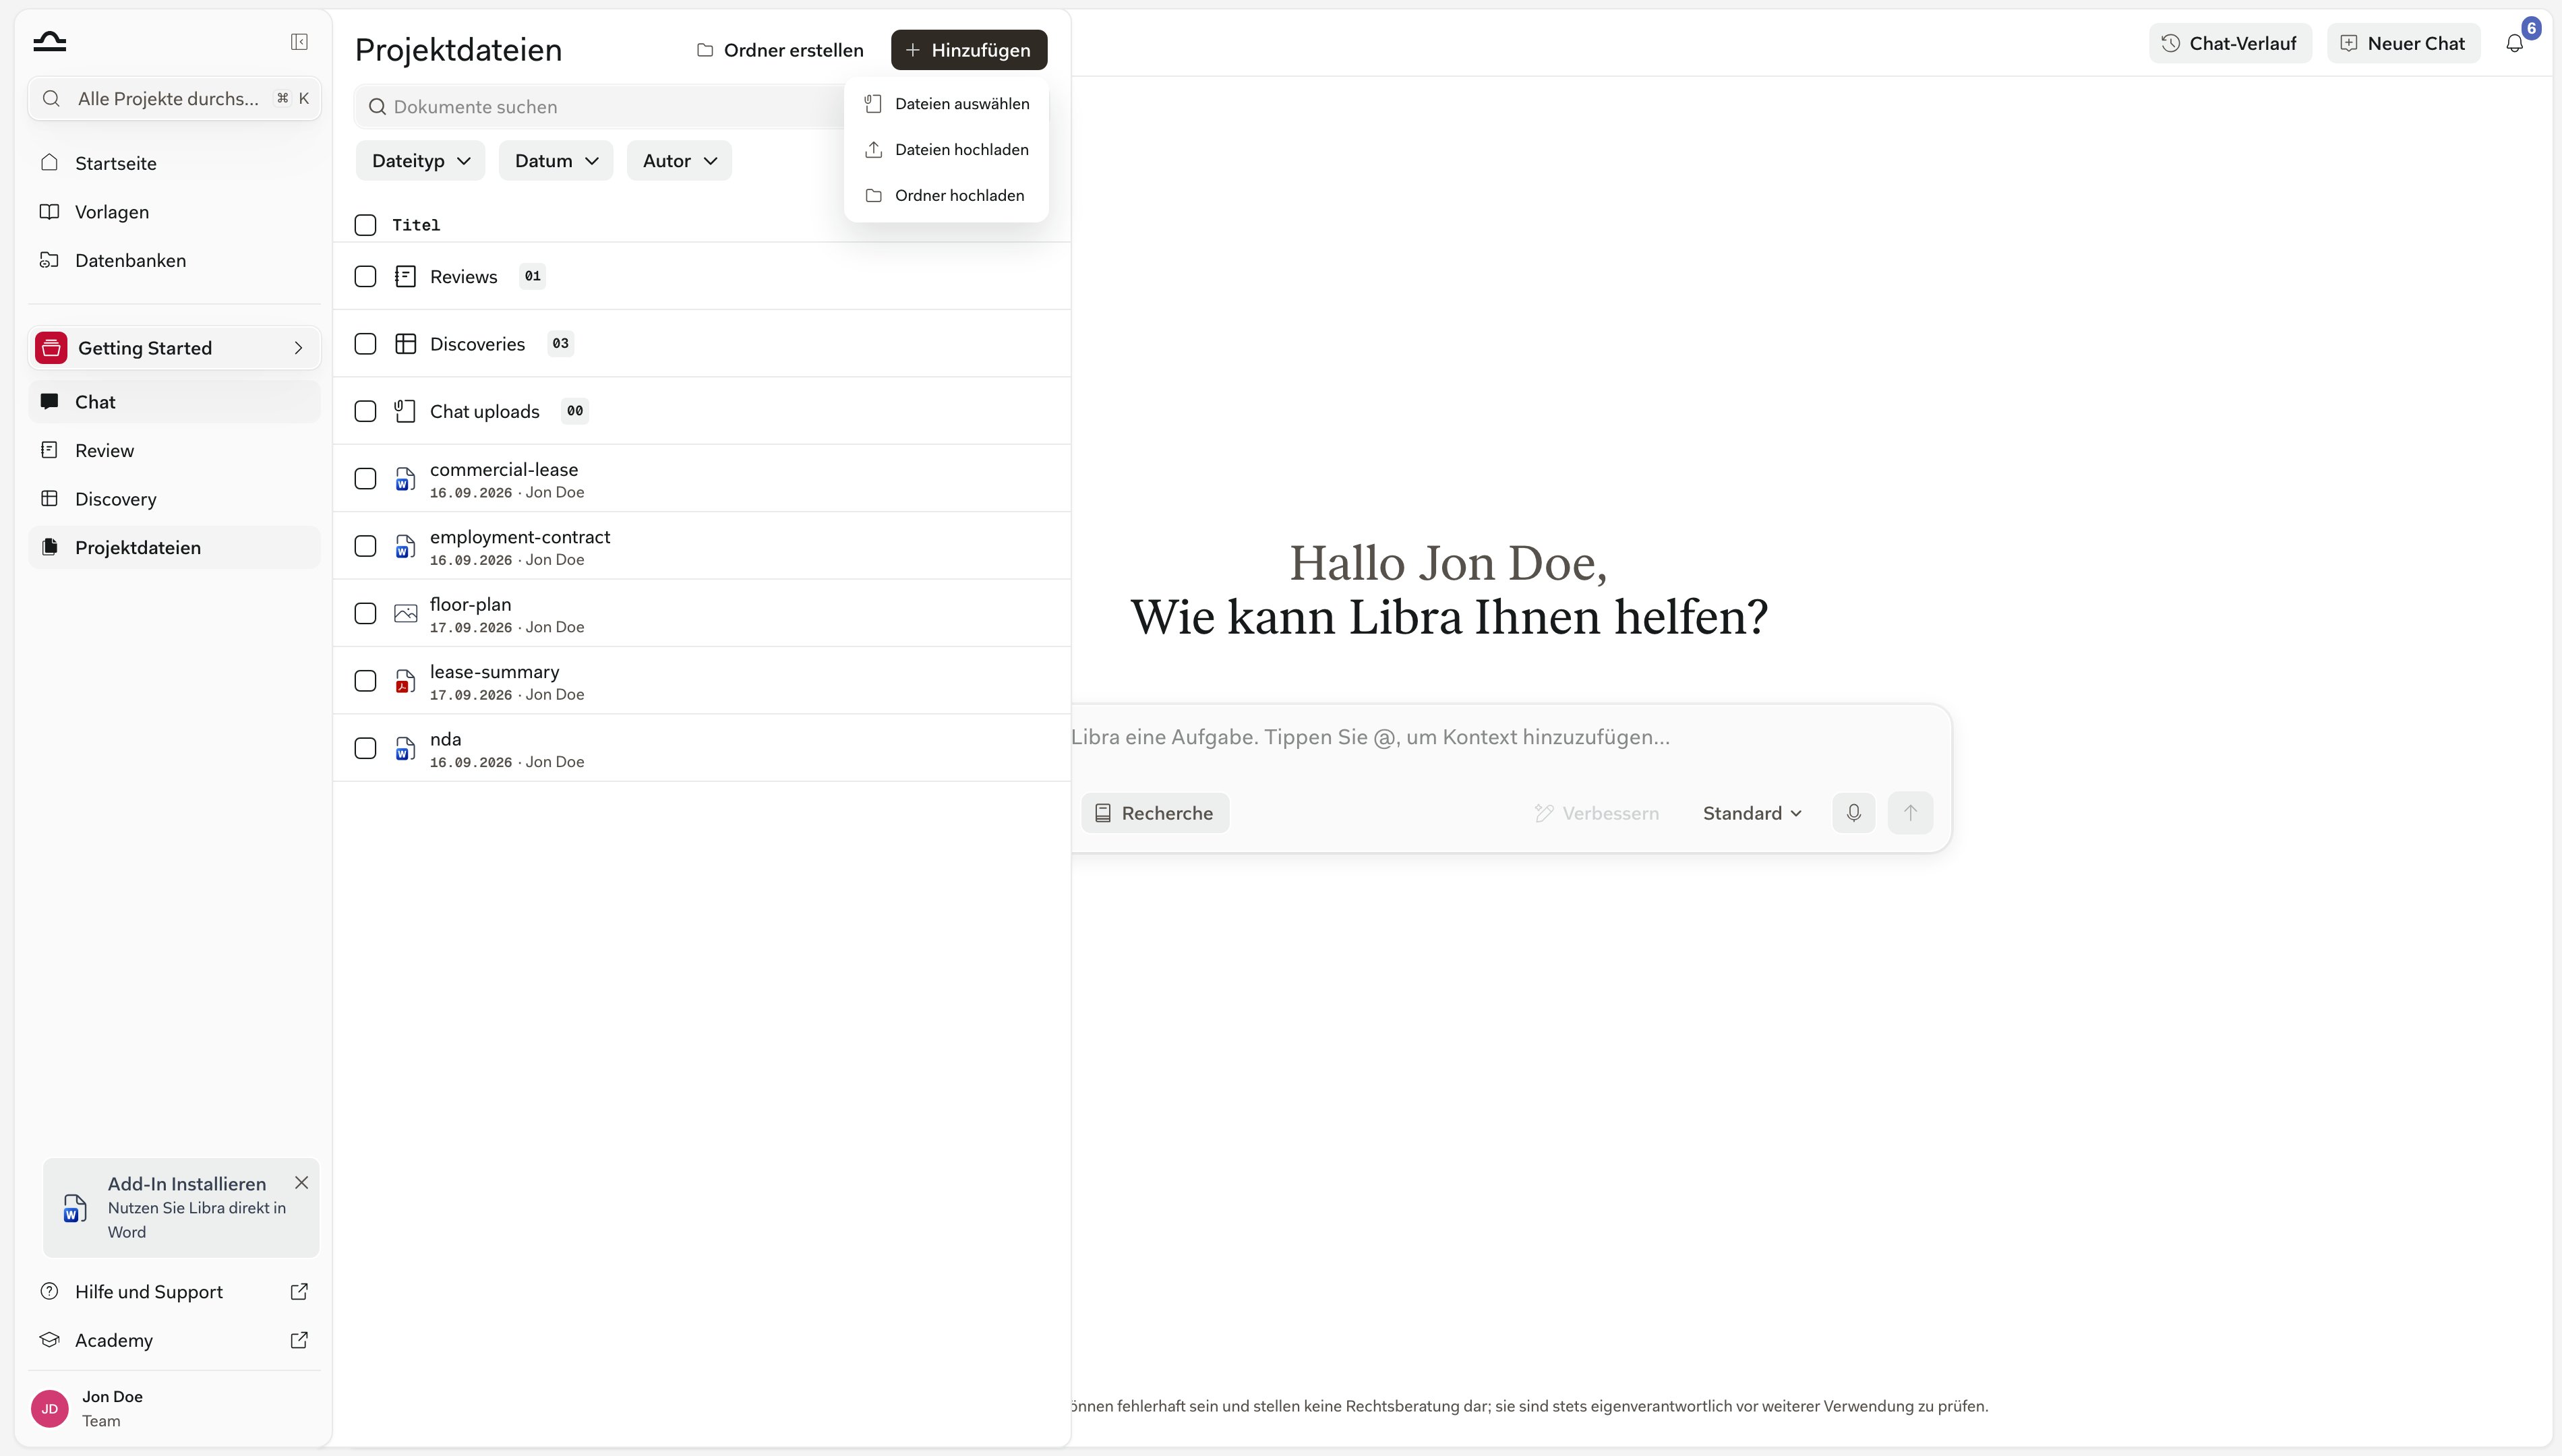Select the floor-plan checkbox

coord(365,614)
